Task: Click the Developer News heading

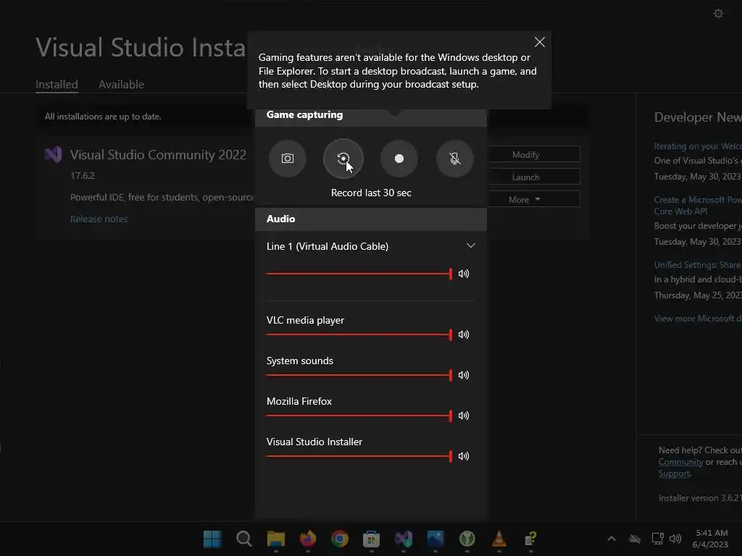Action: [x=698, y=117]
